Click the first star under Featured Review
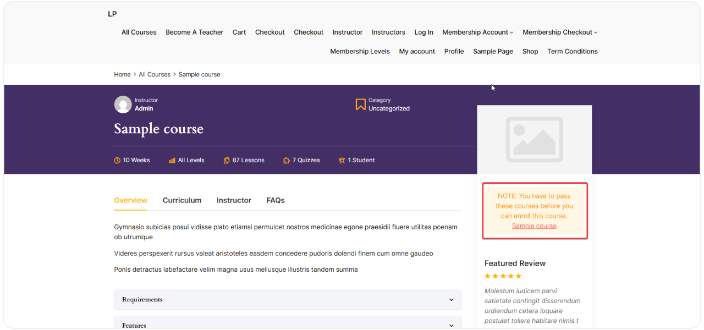This screenshot has width=704, height=330. click(487, 276)
